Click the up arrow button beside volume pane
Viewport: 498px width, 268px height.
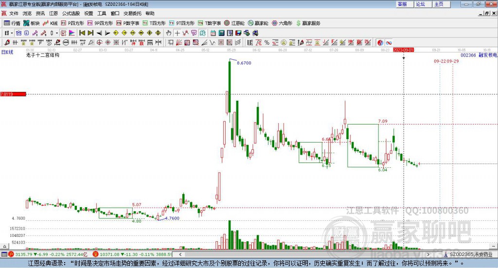click(4, 246)
